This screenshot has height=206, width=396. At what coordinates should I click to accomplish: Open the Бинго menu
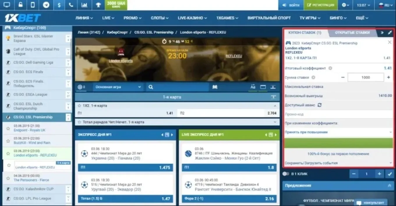tap(338, 18)
